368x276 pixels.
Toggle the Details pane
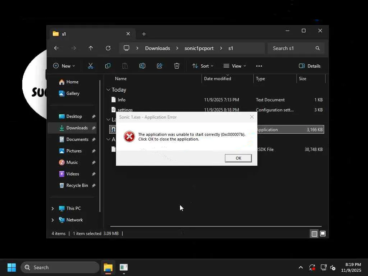(x=309, y=66)
